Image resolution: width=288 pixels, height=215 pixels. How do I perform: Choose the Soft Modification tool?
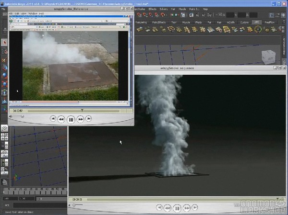[4, 101]
